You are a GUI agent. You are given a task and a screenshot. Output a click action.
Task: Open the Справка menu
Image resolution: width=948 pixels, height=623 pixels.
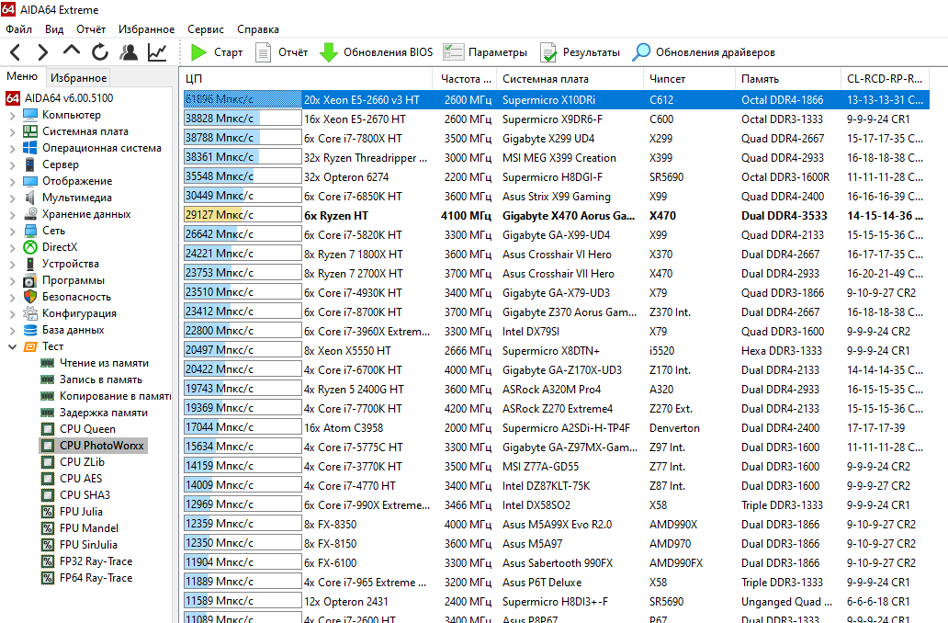click(x=257, y=29)
